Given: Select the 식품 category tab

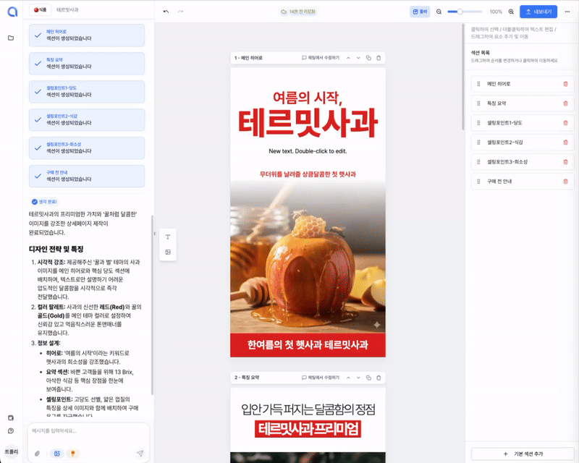Looking at the screenshot, I should pos(40,11).
